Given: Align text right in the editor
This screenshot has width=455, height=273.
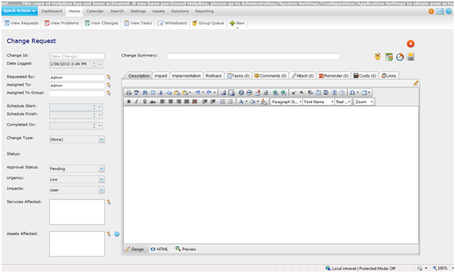Looking at the screenshot, I should click(179, 101).
